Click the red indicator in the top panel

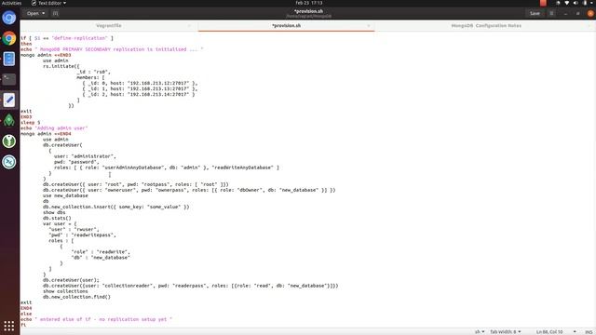click(543, 3)
